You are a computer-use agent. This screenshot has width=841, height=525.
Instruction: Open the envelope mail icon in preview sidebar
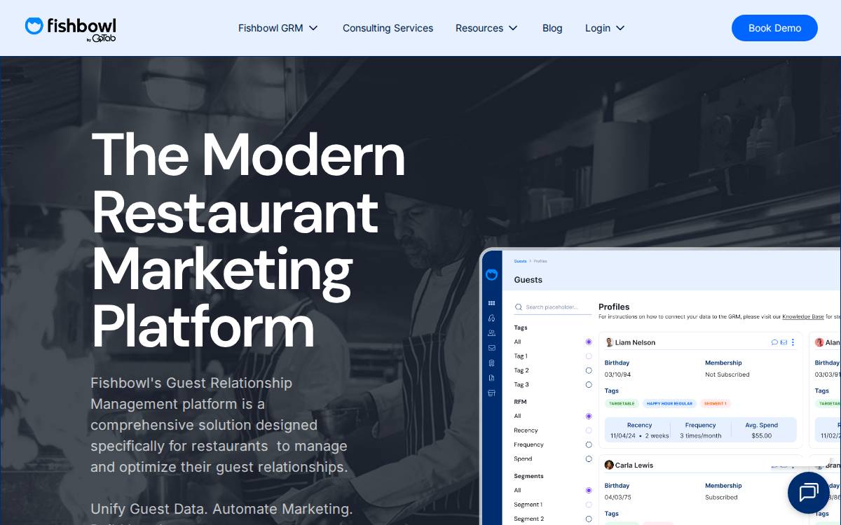coord(492,348)
